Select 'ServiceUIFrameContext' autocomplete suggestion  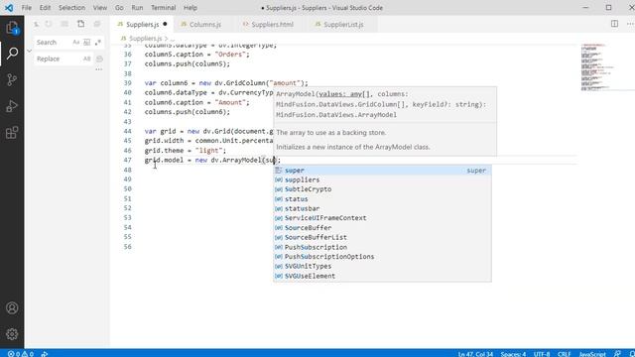pyautogui.click(x=382, y=218)
